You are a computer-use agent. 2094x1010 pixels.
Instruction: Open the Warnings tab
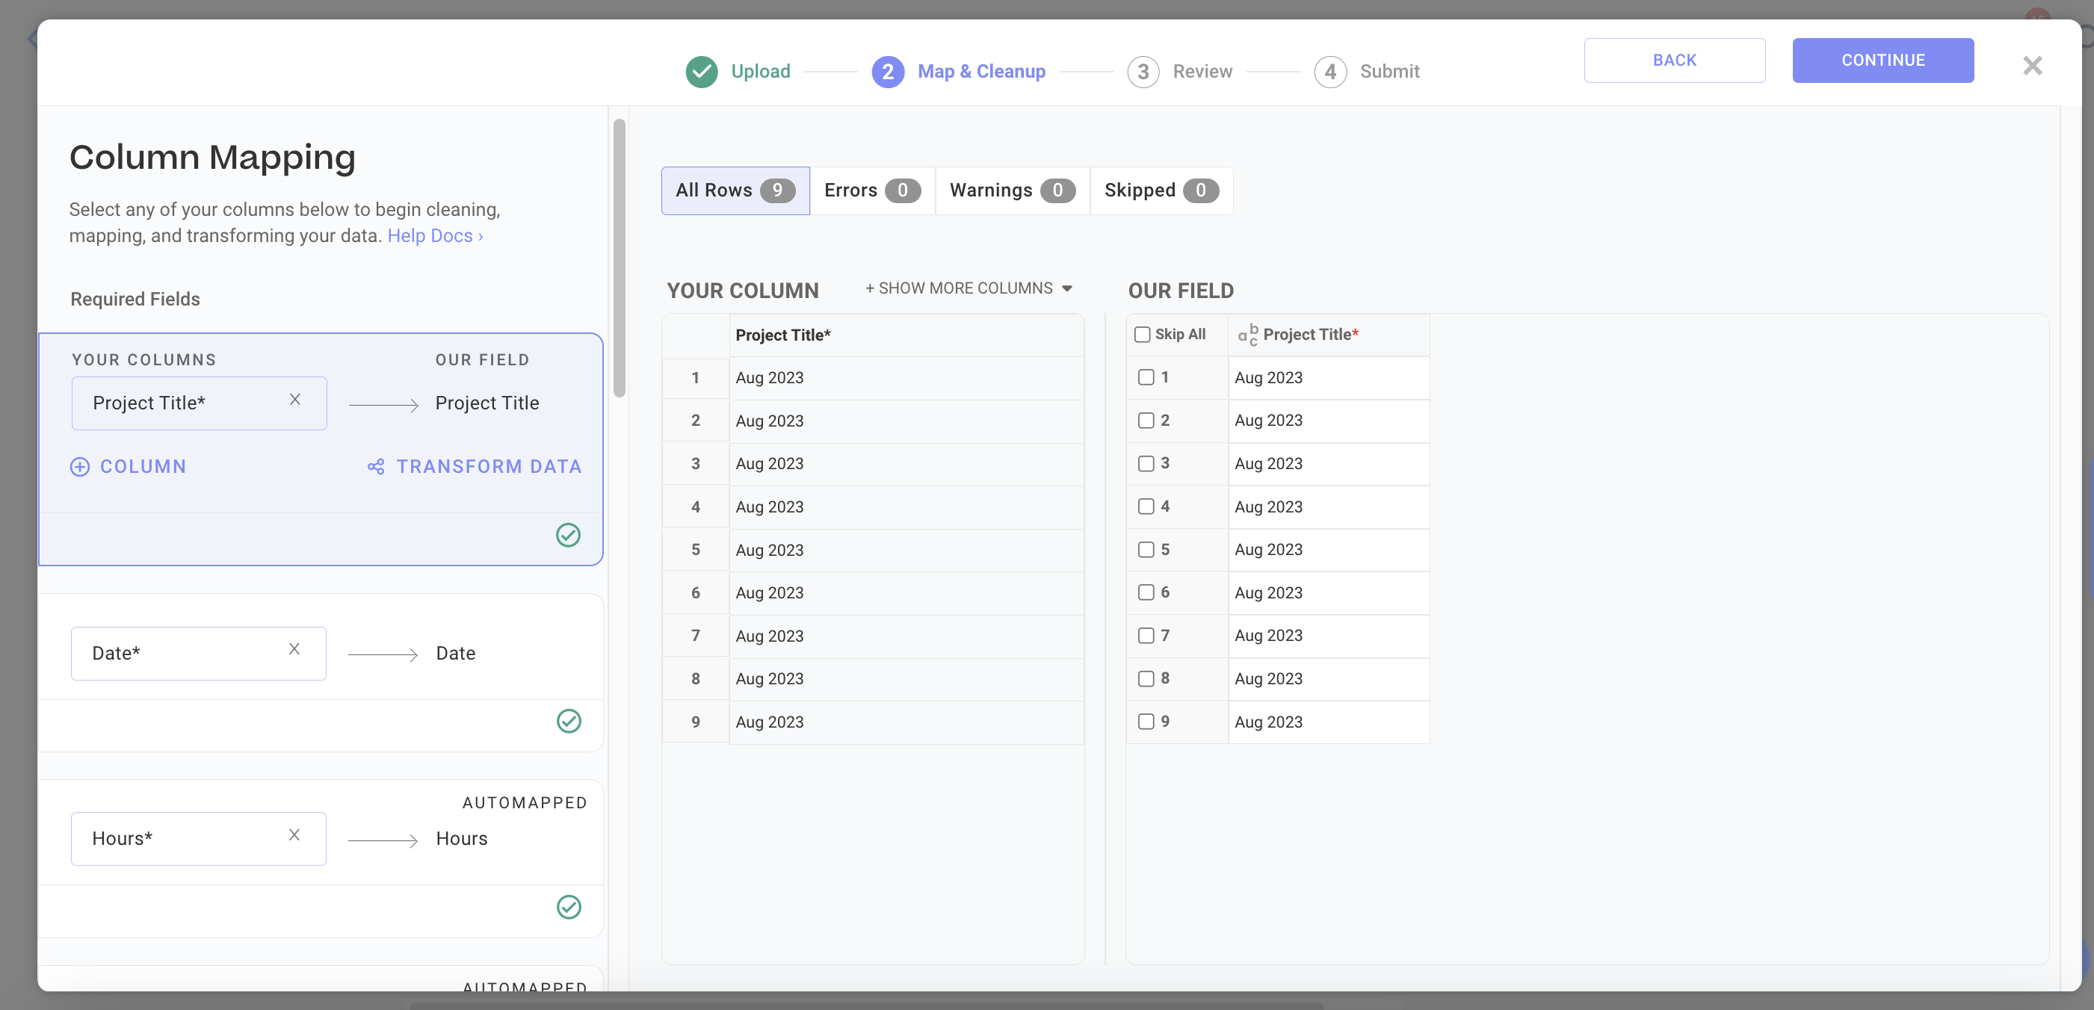point(1011,190)
